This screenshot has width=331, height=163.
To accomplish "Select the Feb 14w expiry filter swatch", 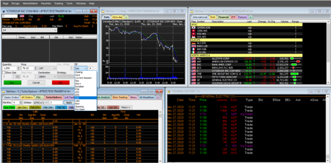I will [48, 107].
